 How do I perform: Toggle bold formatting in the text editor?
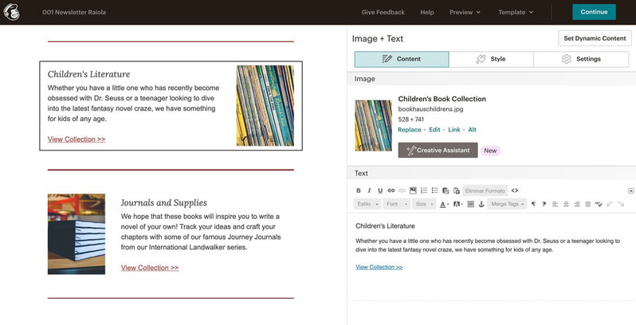coord(359,190)
